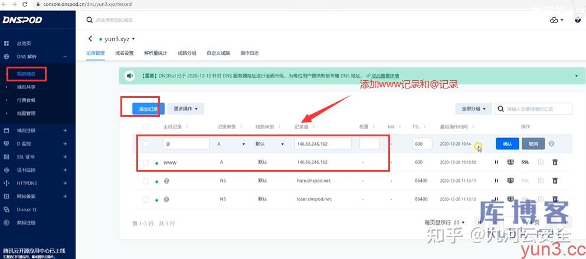Image resolution: width=586 pixels, height=259 pixels.
Task: Delete the www record
Action: [x=555, y=162]
